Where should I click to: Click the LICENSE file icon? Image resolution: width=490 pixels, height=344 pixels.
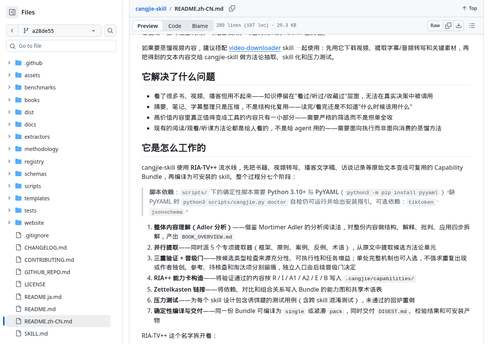18,284
